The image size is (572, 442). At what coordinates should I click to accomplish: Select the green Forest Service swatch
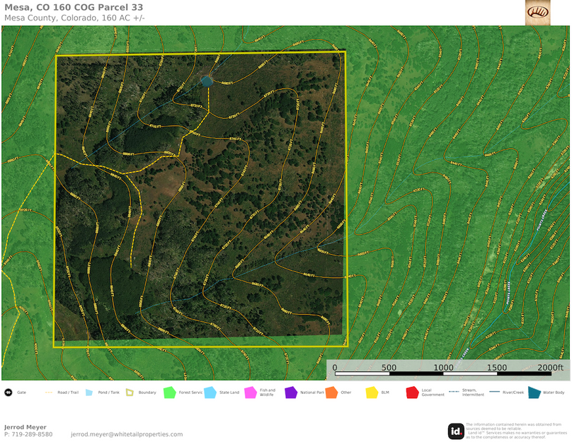[170, 392]
